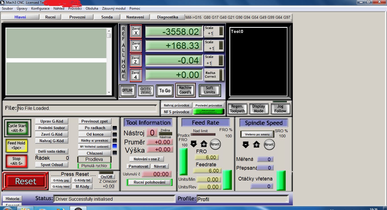
Task: Click the spindle speed green bar
Action: click(x=281, y=180)
